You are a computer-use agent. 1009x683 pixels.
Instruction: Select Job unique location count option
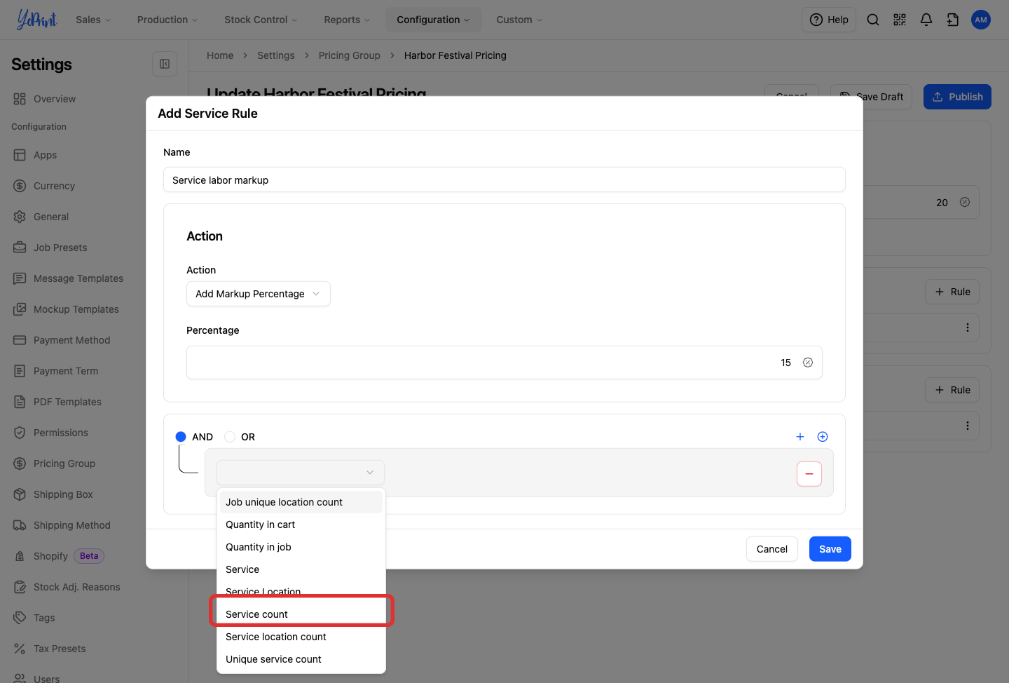[301, 502]
